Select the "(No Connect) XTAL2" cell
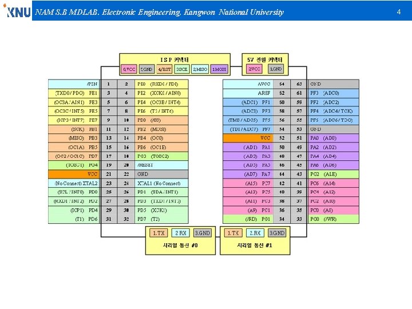 (x=74, y=183)
